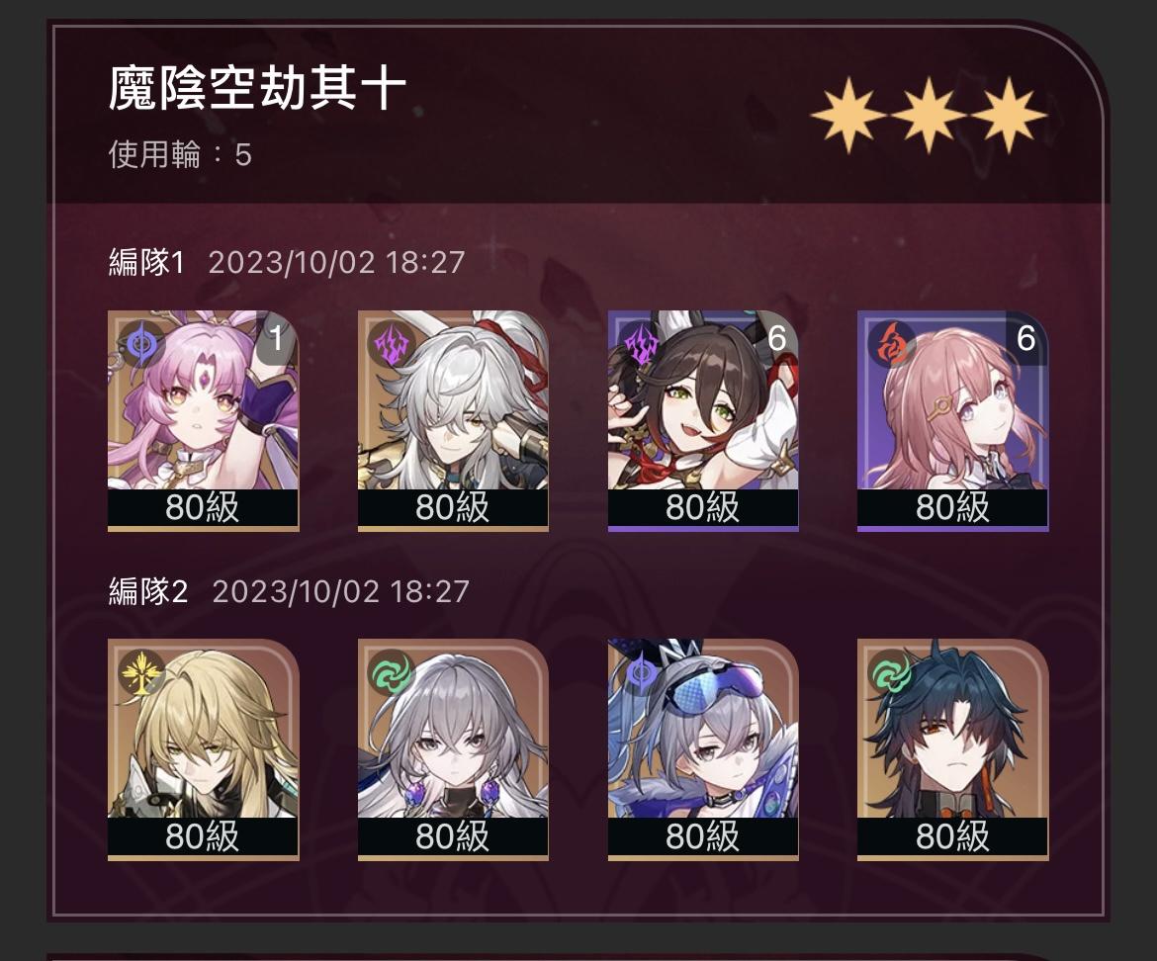Select the brown-haired eidolon 6 character card
The height and width of the screenshot is (961, 1157).
(703, 420)
